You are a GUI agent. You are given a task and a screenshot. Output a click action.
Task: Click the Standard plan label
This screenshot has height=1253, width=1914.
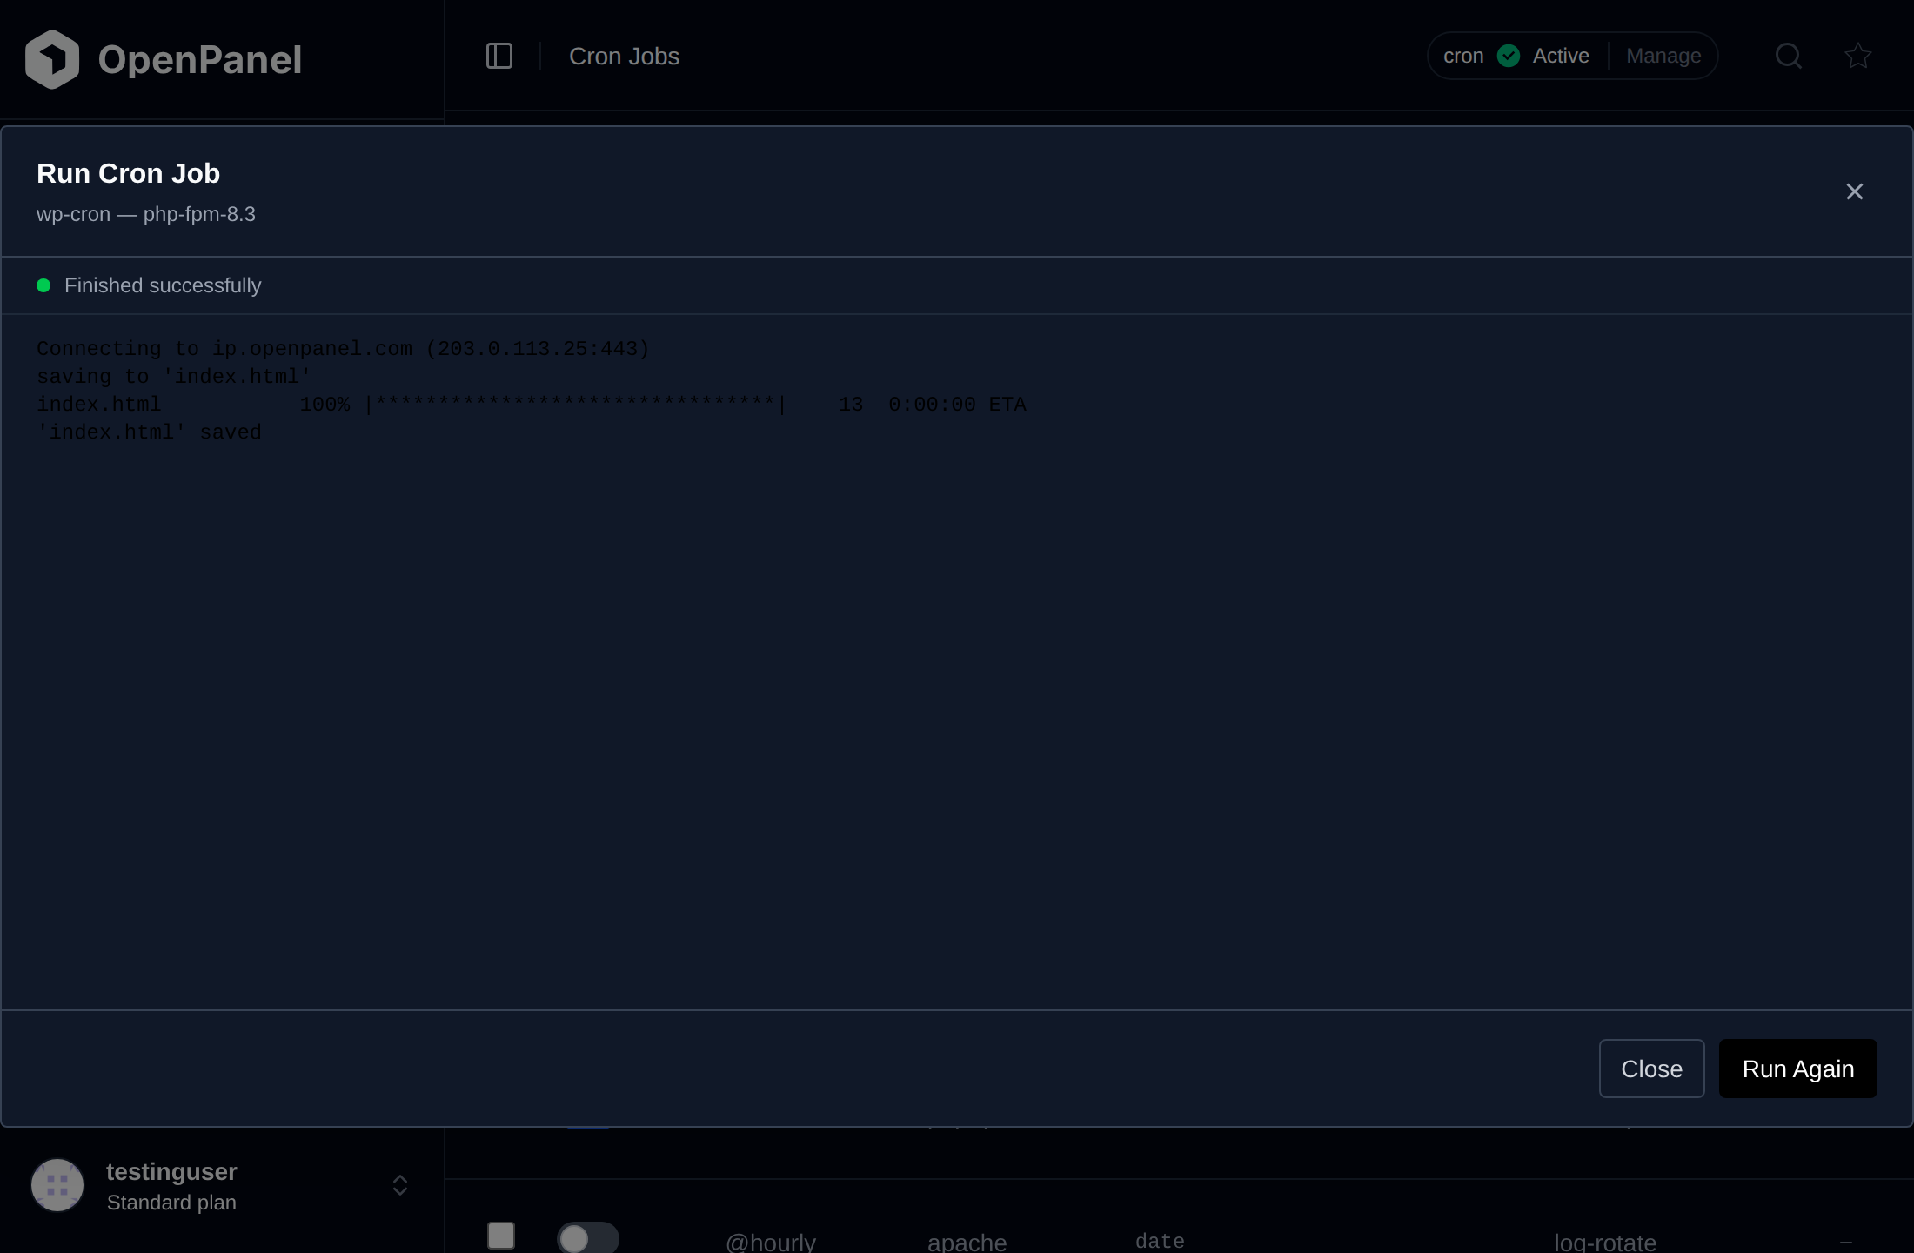[171, 1203]
